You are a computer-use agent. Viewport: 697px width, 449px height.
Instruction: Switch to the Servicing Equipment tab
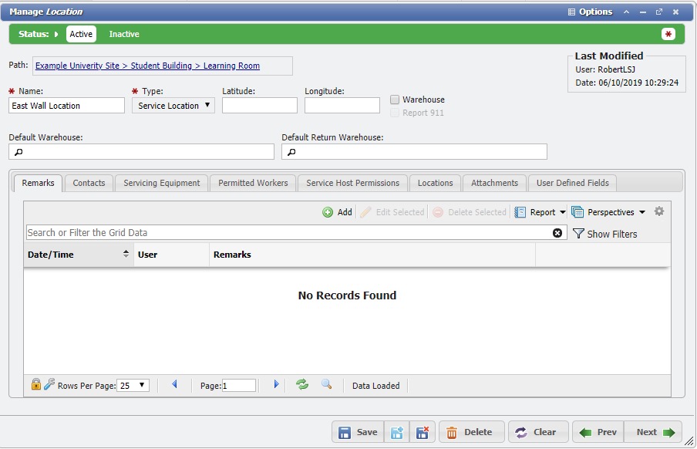tap(161, 183)
